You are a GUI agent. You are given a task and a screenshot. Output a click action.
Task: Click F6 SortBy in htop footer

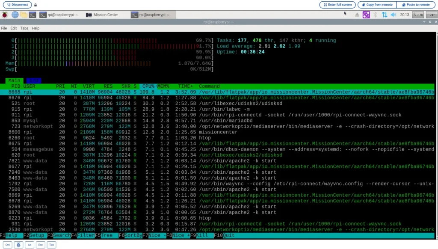[130, 235]
